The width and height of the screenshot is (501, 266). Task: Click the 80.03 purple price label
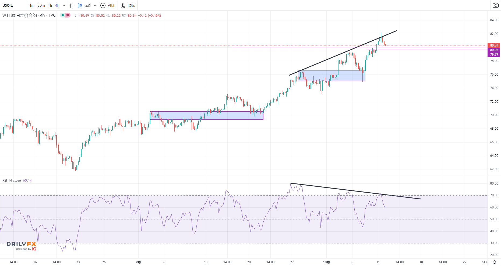494,50
